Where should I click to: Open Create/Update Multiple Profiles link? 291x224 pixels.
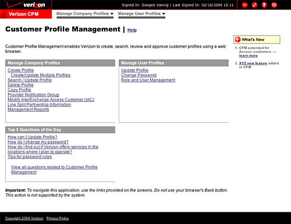pyautogui.click(x=41, y=75)
